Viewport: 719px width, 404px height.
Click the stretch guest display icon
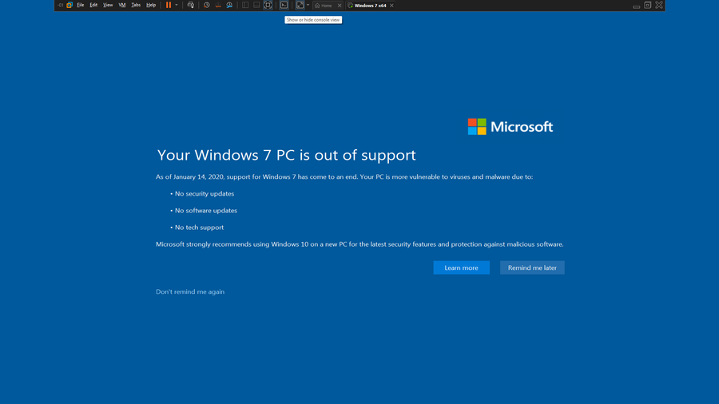pos(300,5)
